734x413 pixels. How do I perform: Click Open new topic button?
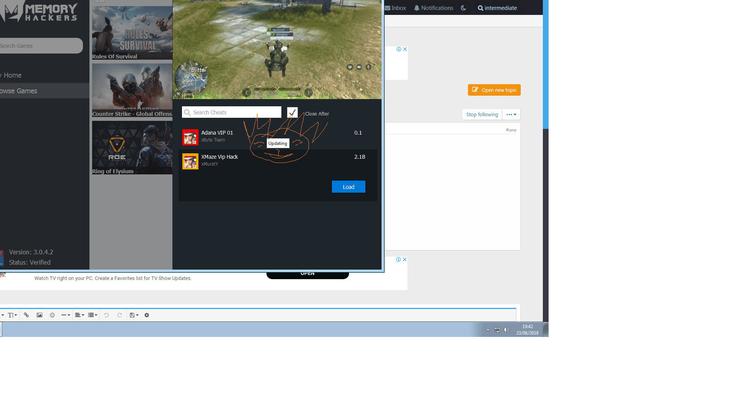point(494,90)
